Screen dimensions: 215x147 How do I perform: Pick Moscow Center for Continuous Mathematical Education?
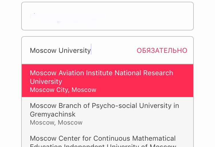[107, 141]
